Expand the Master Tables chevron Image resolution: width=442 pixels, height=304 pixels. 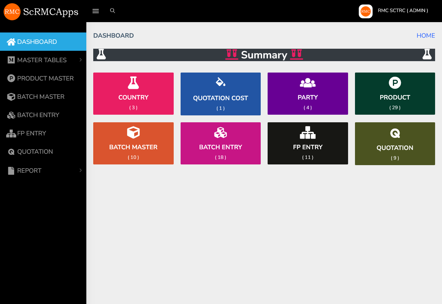point(80,60)
